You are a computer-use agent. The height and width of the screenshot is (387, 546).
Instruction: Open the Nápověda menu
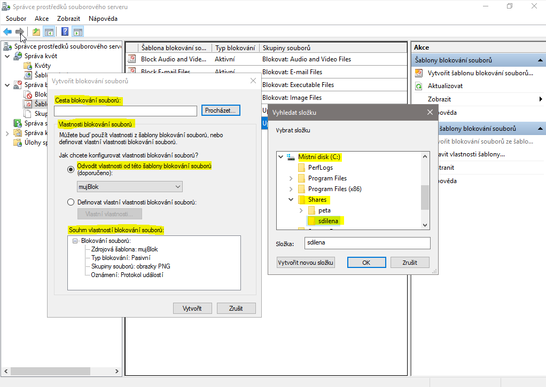103,19
